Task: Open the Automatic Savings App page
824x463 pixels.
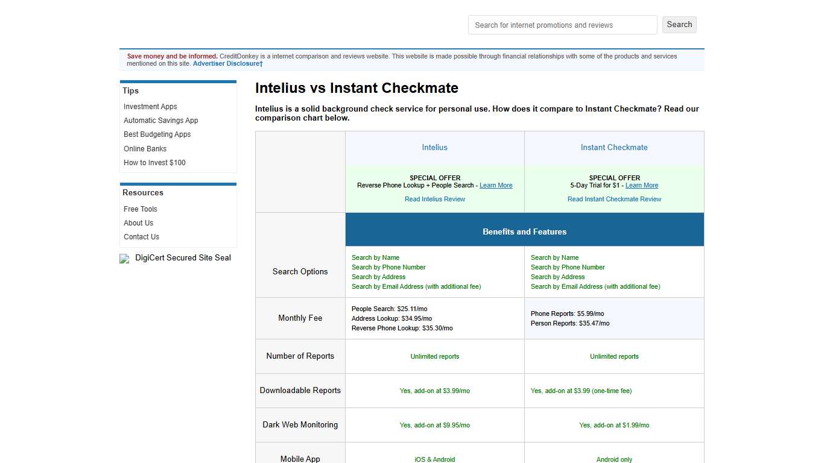Action: click(160, 120)
